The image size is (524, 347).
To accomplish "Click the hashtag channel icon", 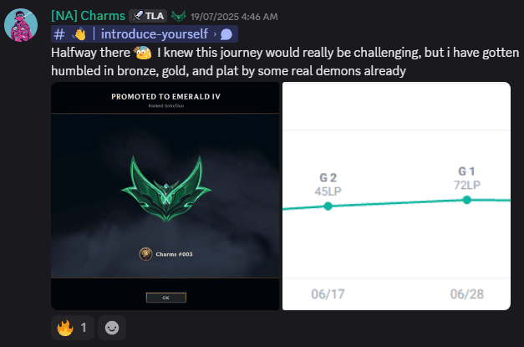I will 59,34.
